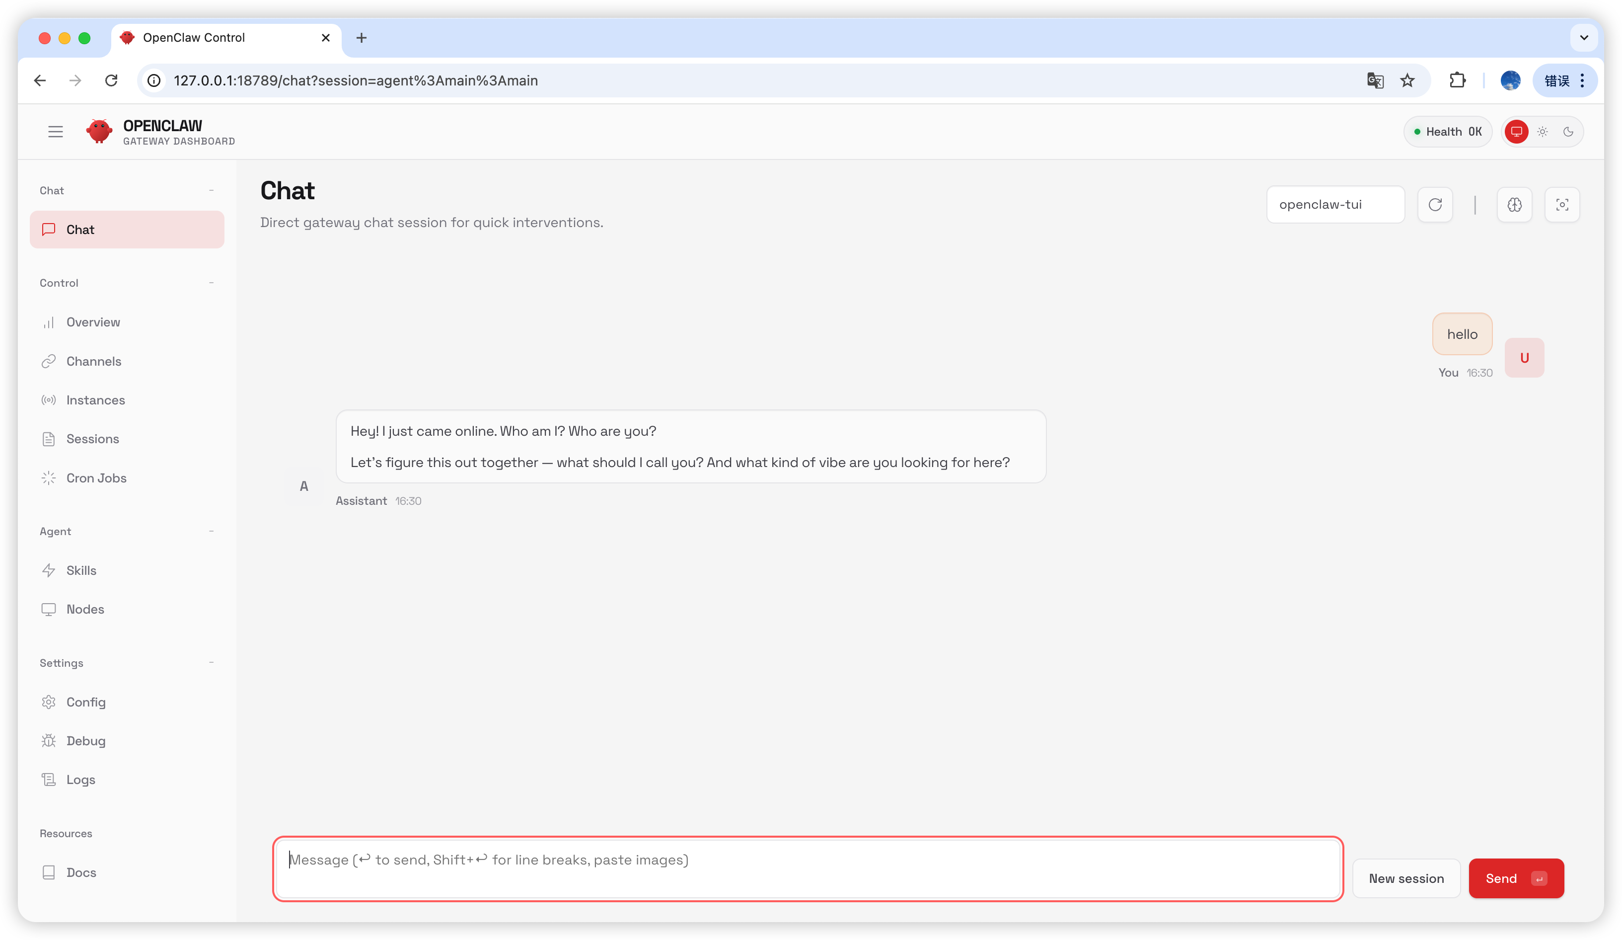
Task: Click the hamburger menu icon
Action: coord(55,132)
